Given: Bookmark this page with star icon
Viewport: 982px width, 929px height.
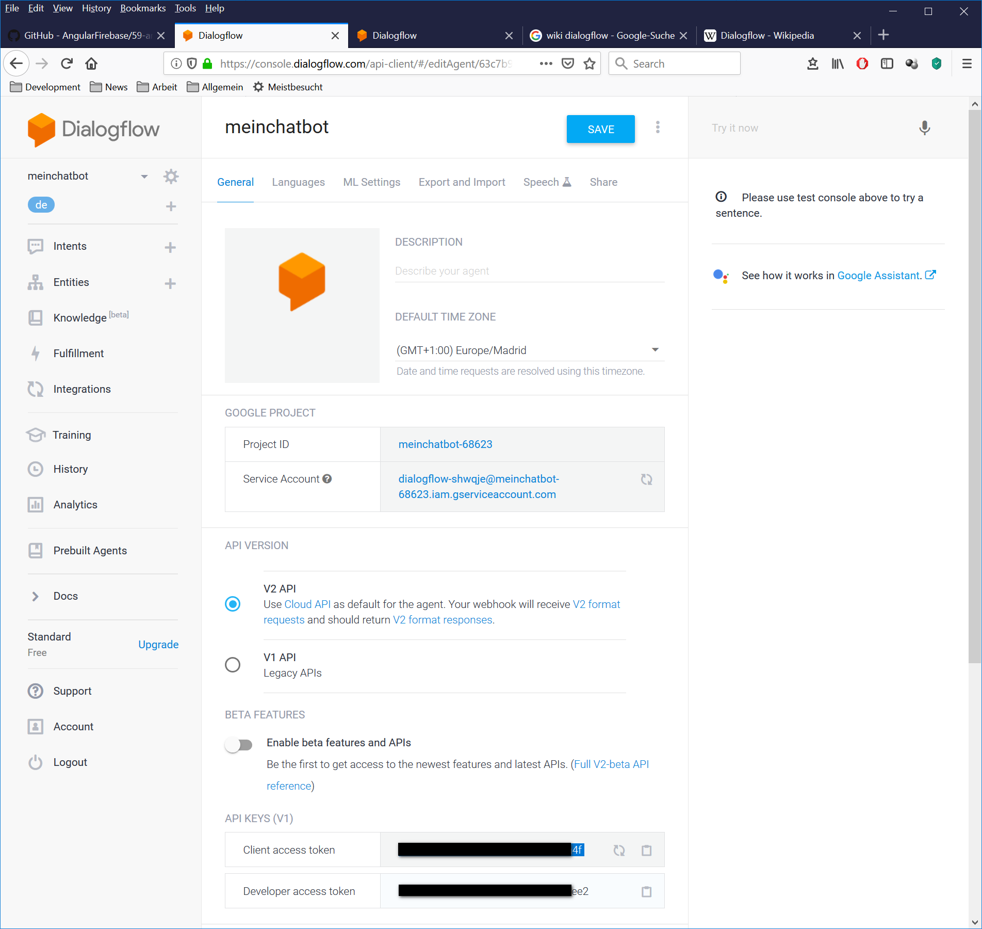Looking at the screenshot, I should [x=589, y=63].
